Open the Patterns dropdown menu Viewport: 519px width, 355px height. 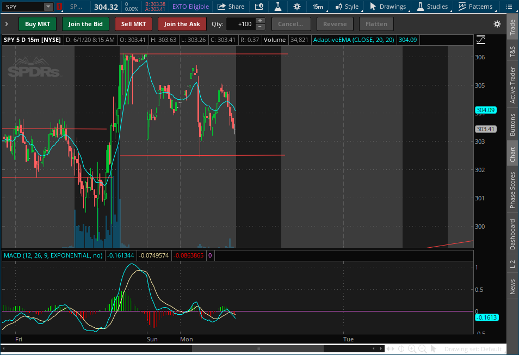click(x=476, y=7)
